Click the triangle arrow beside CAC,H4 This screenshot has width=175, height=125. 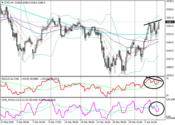1,2
